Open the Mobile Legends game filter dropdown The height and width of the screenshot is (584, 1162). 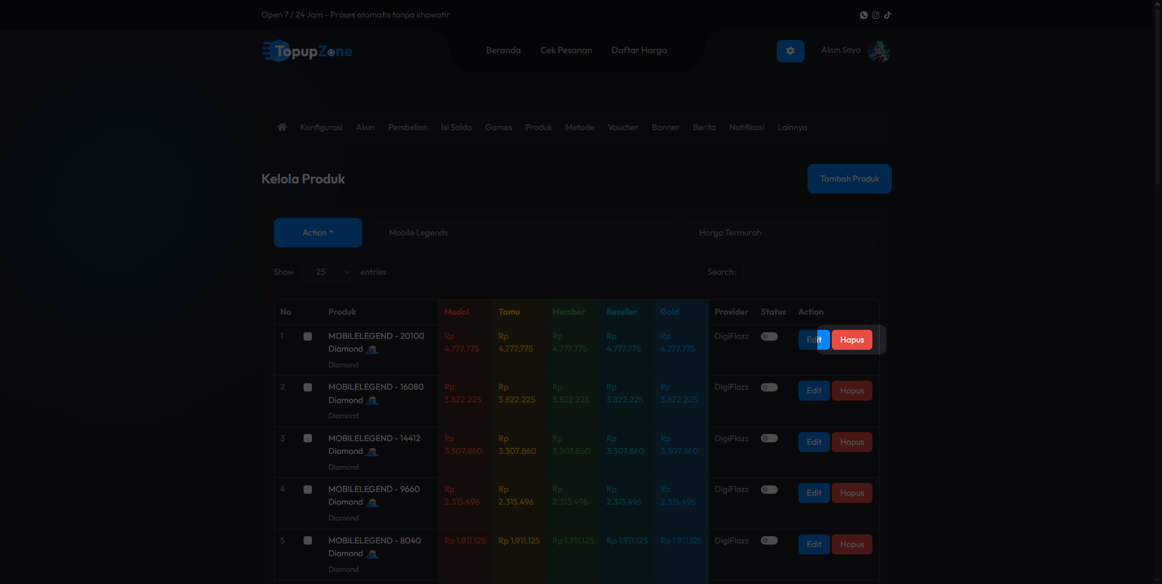[524, 232]
